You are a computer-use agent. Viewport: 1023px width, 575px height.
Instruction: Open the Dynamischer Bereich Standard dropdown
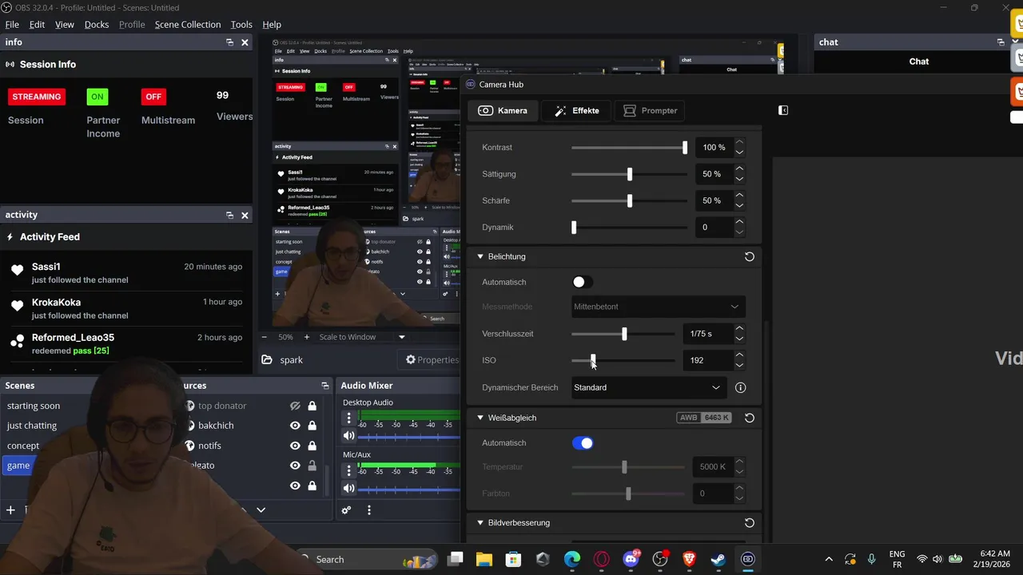click(x=650, y=387)
